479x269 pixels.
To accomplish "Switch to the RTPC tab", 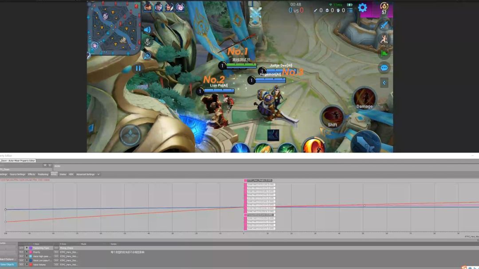I will point(54,174).
